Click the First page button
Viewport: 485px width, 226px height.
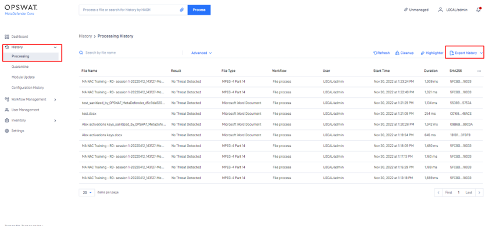pos(448,192)
